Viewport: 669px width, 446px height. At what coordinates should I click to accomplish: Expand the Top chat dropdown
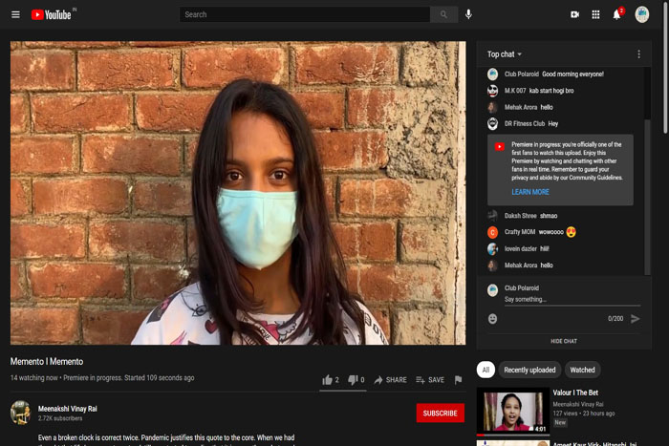pyautogui.click(x=505, y=54)
